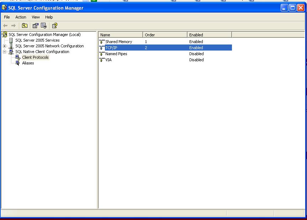
Task: Expand SQL Server 2005 Network Configuration node
Action: coord(4,46)
